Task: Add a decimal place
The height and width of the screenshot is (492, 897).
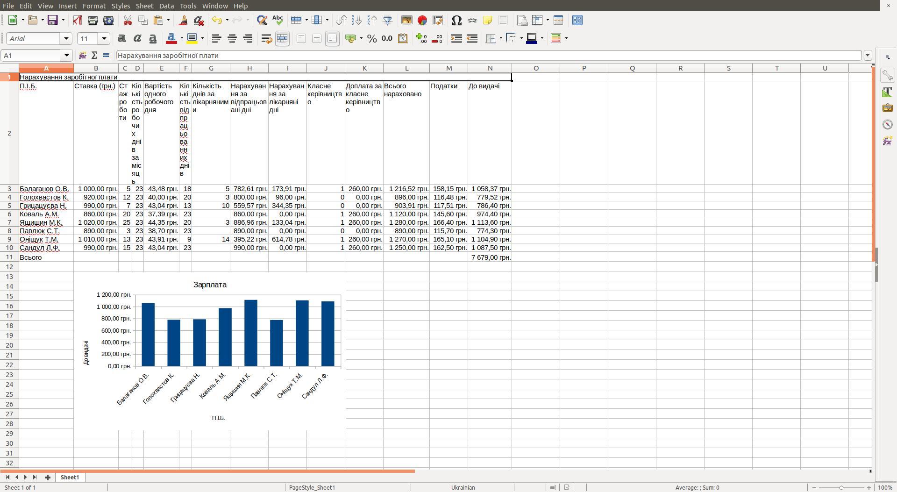Action: point(421,39)
